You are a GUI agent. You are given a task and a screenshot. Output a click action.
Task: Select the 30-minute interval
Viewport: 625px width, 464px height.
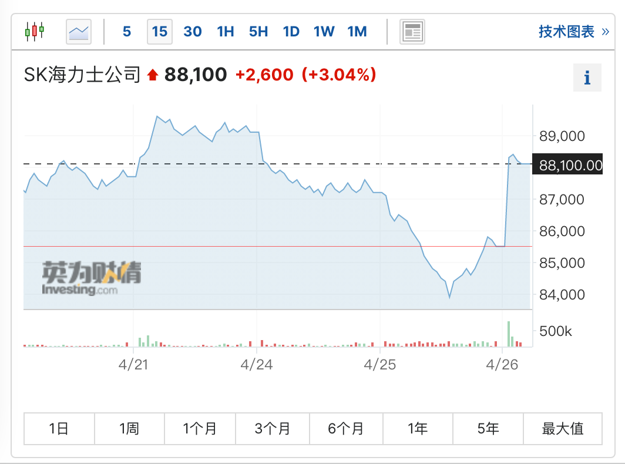(193, 31)
